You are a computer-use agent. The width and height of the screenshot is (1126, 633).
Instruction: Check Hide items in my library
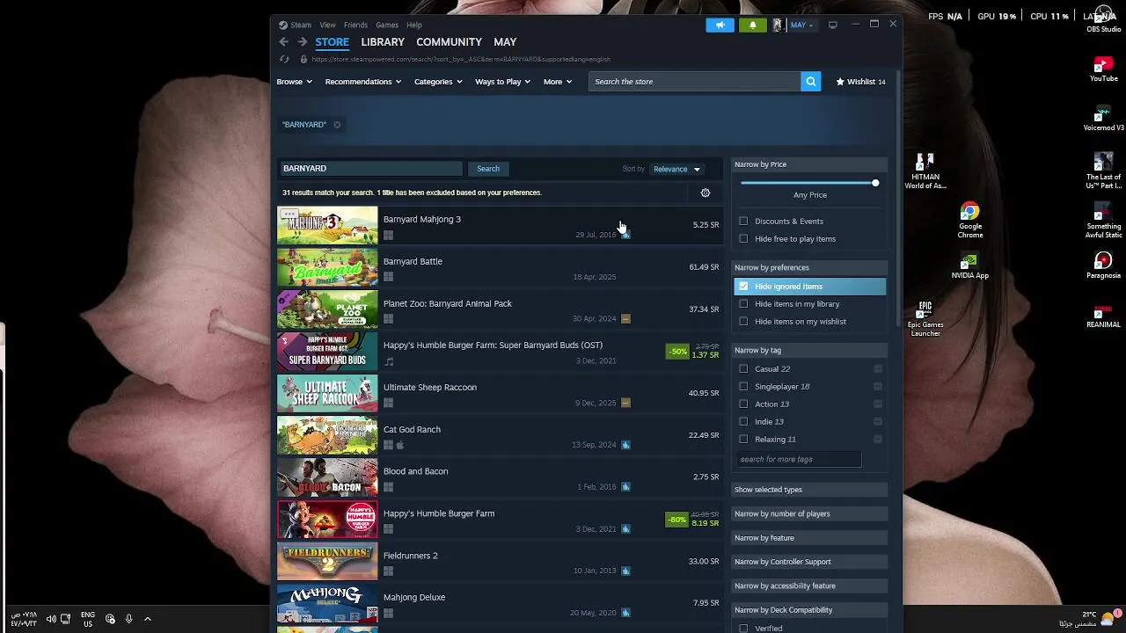(743, 304)
